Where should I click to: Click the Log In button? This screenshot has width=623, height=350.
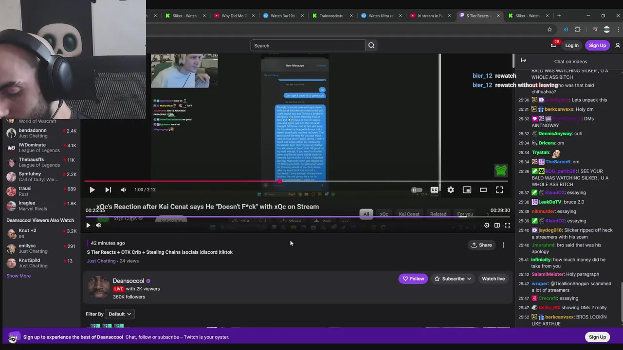(x=572, y=45)
